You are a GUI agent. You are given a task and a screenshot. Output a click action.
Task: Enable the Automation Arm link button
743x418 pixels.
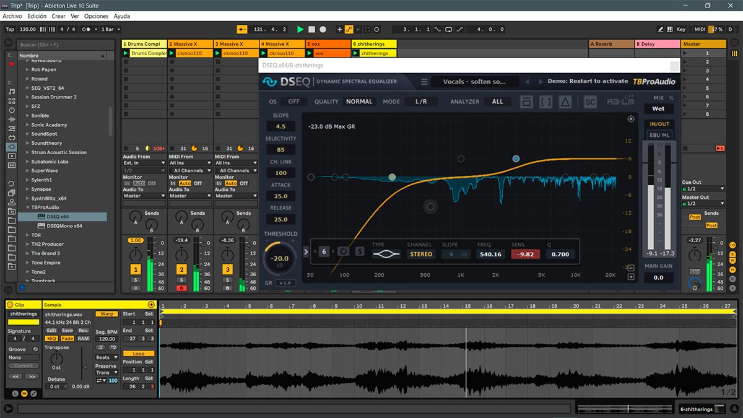(349, 29)
